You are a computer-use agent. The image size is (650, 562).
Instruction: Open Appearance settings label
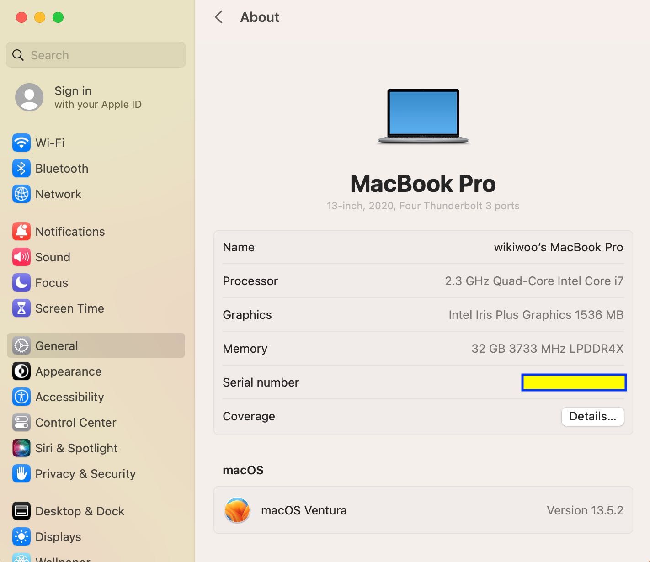69,371
